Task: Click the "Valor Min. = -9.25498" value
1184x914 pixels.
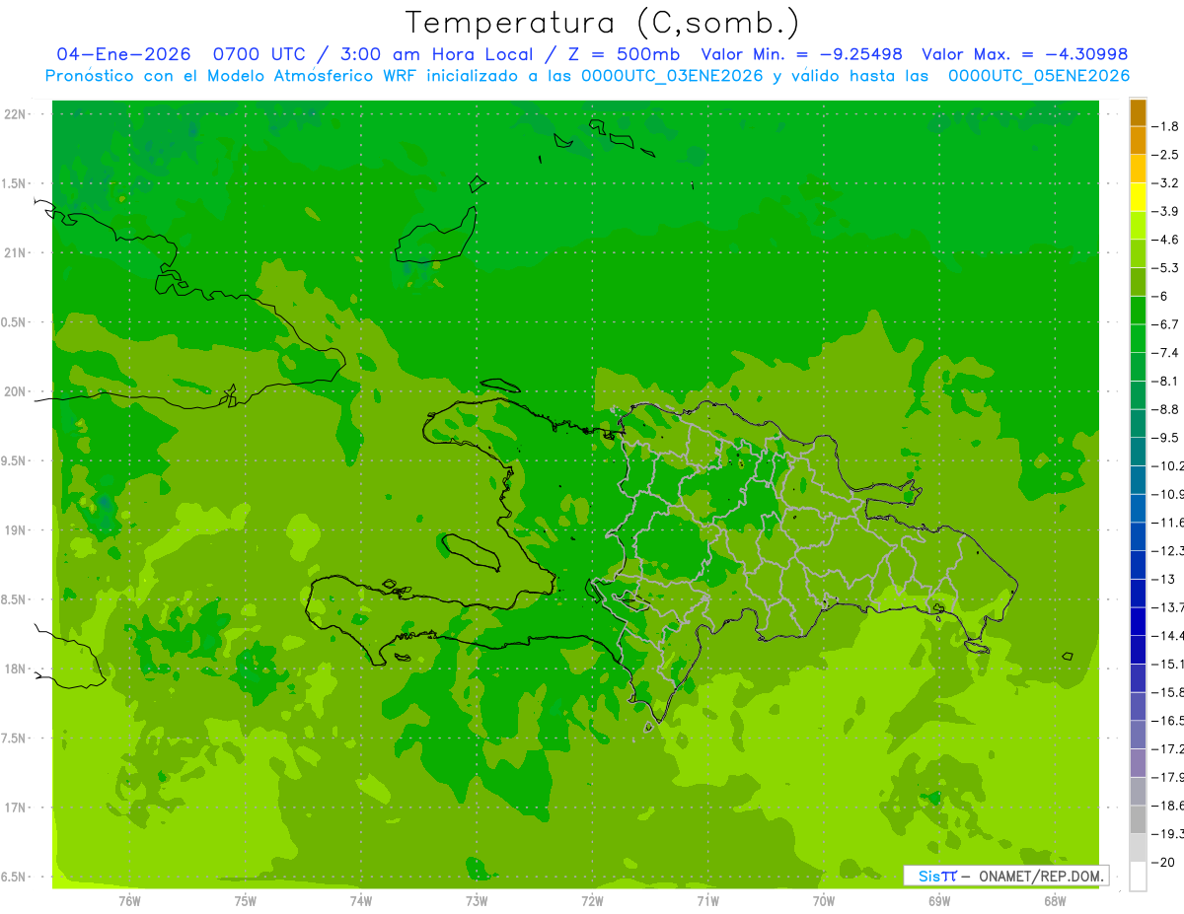Action: (800, 55)
